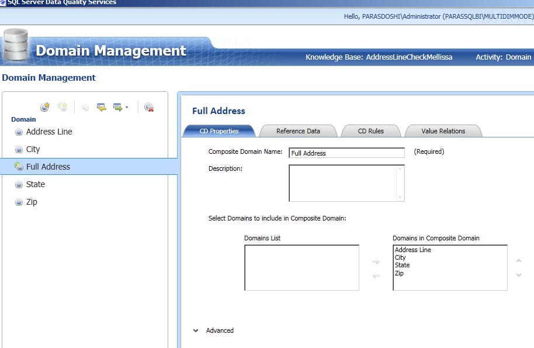Select the Address Line domain in the tree
Viewport: 534px width, 348px height.
[49, 132]
